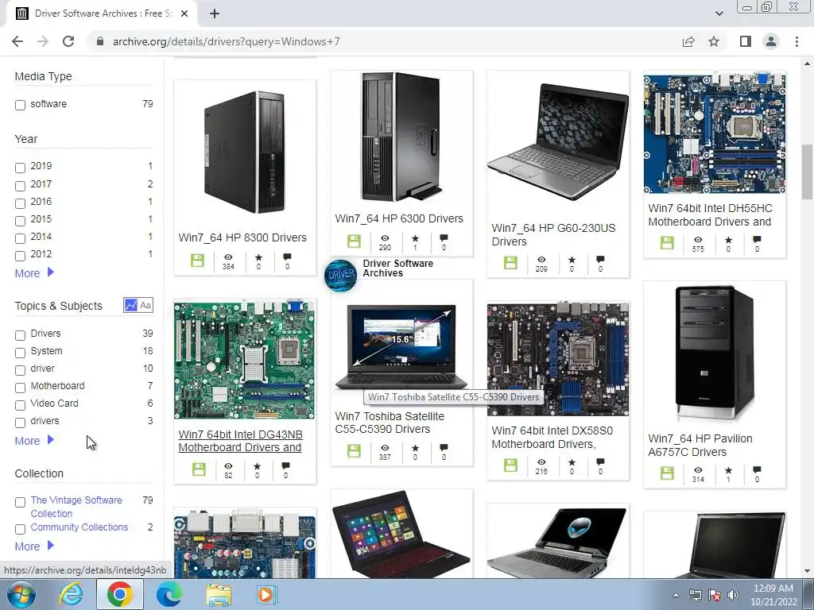Select the Driver Software Archives browser tab
Screen dimensions: 814x610
[x=101, y=14]
